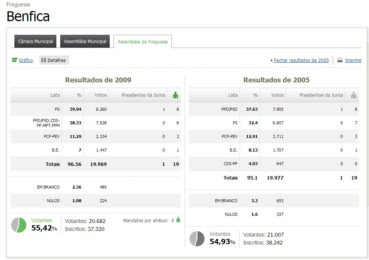Click Lista column header in 2005 table

(233, 95)
